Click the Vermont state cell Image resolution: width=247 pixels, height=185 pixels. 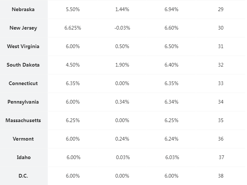(x=23, y=139)
